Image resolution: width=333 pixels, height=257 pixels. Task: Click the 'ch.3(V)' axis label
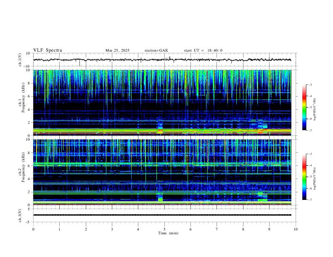click(20, 215)
